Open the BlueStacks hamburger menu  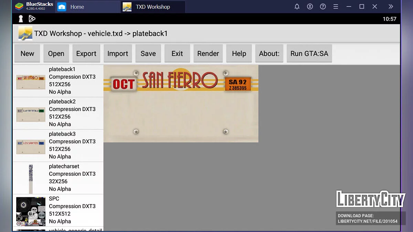click(336, 7)
